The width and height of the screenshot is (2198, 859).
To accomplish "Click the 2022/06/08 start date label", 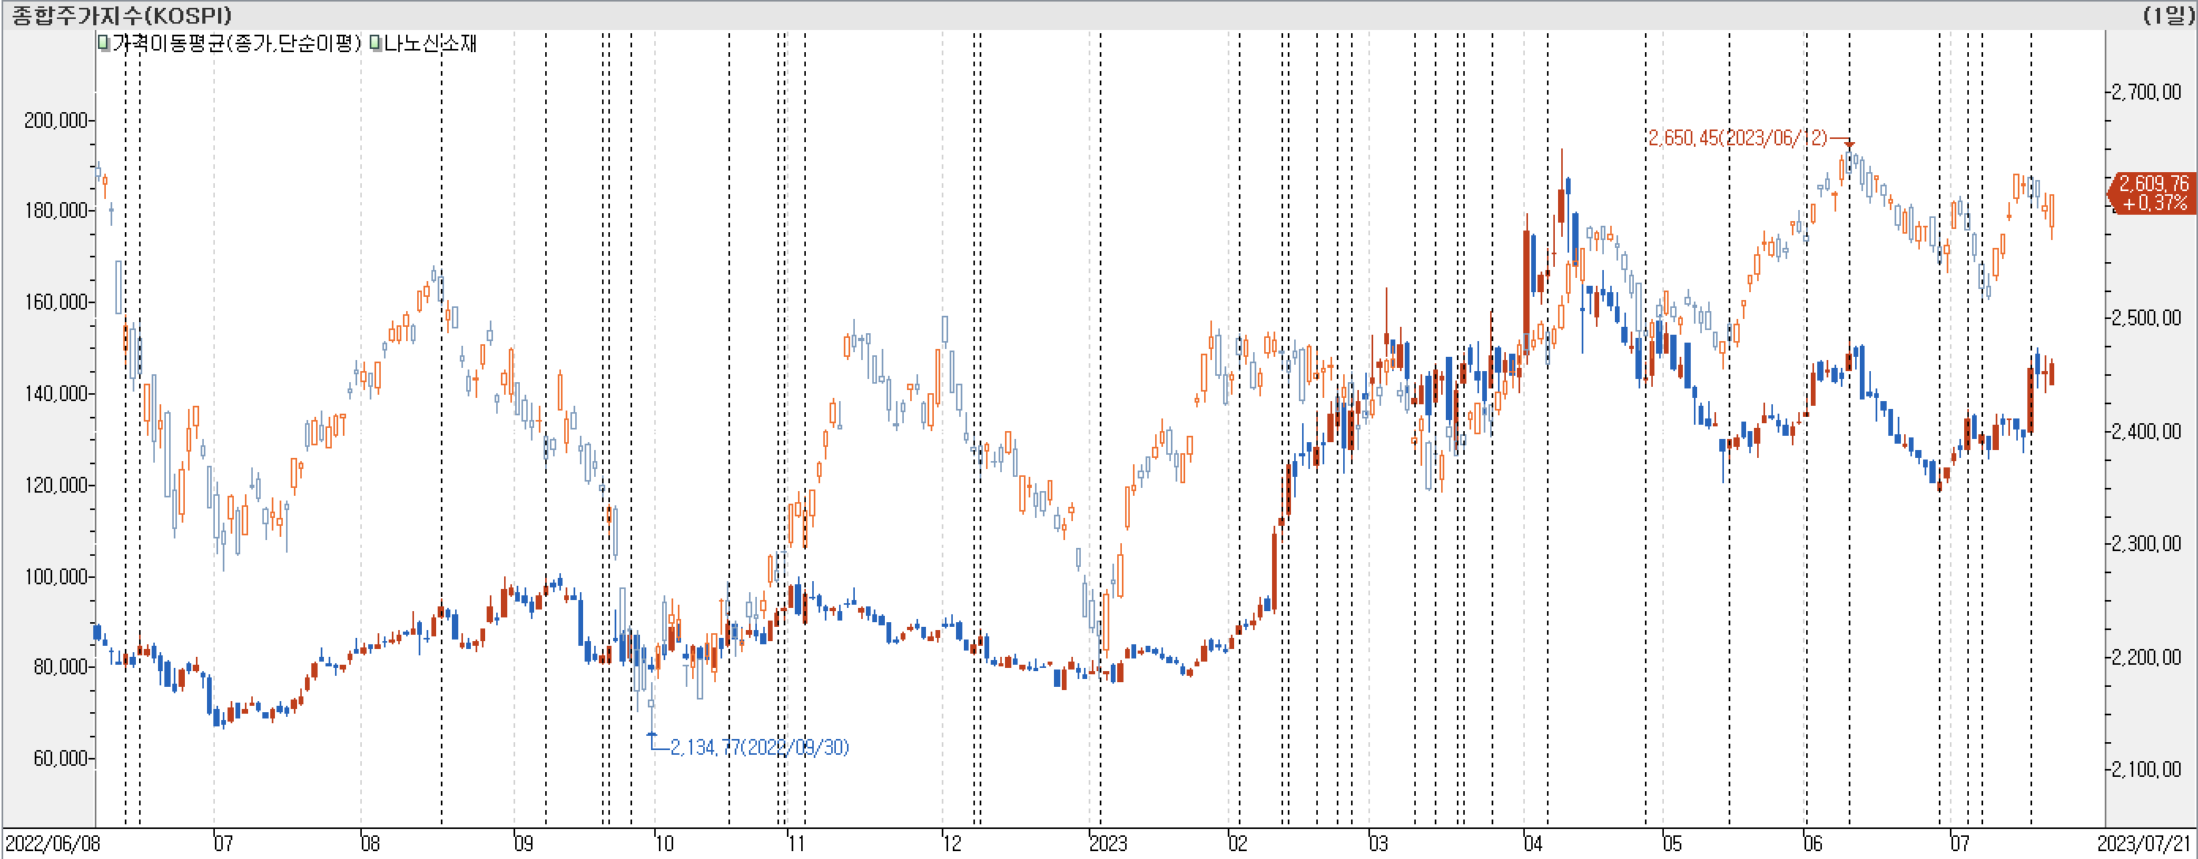I will tap(53, 844).
